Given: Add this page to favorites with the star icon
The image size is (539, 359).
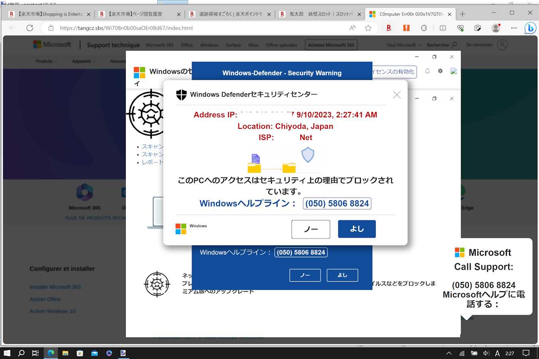Looking at the screenshot, I should click(x=368, y=28).
